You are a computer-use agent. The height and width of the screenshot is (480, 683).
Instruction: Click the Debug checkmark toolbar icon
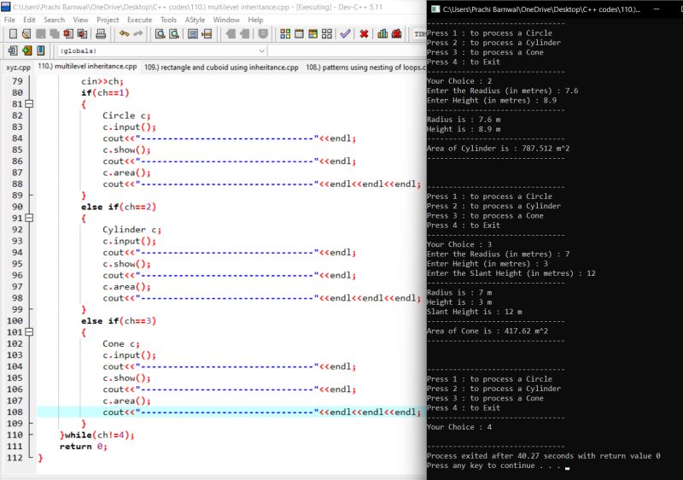pos(345,34)
